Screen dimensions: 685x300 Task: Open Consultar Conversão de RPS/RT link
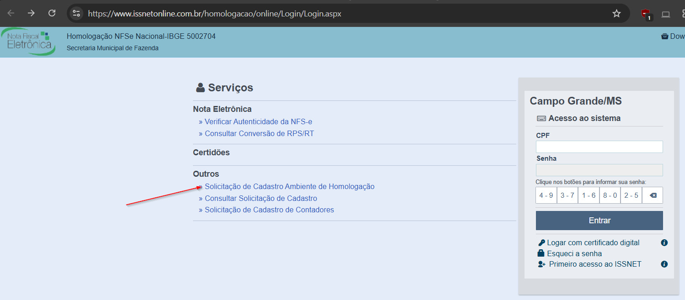point(259,134)
